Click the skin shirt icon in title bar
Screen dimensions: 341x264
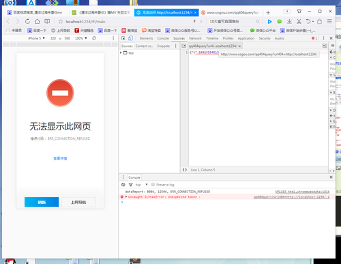(x=299, y=12)
